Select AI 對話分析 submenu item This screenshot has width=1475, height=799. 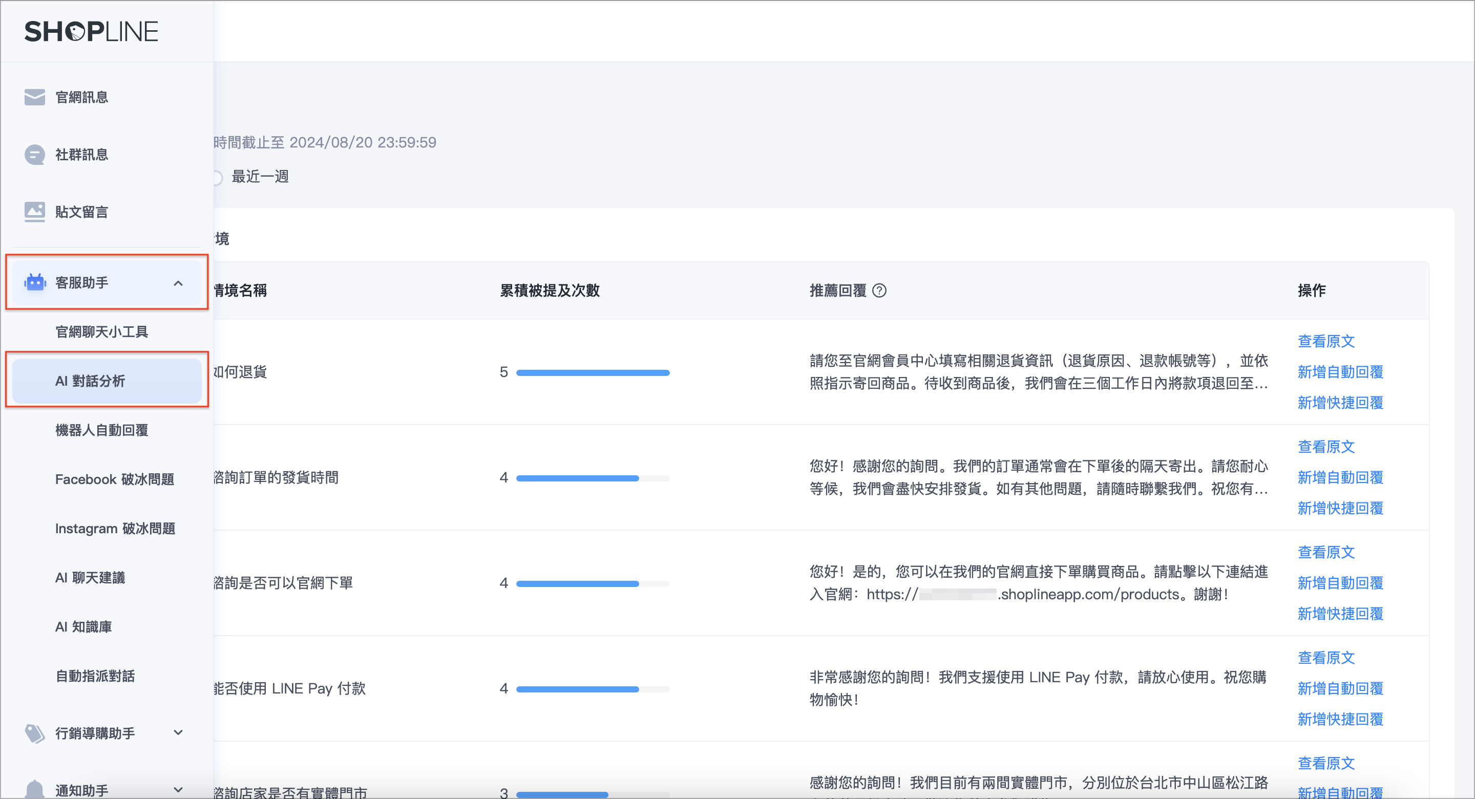pyautogui.click(x=107, y=381)
